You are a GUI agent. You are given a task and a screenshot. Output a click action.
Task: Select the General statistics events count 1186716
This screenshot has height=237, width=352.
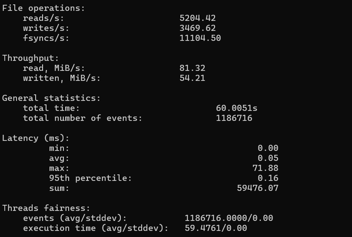click(234, 118)
